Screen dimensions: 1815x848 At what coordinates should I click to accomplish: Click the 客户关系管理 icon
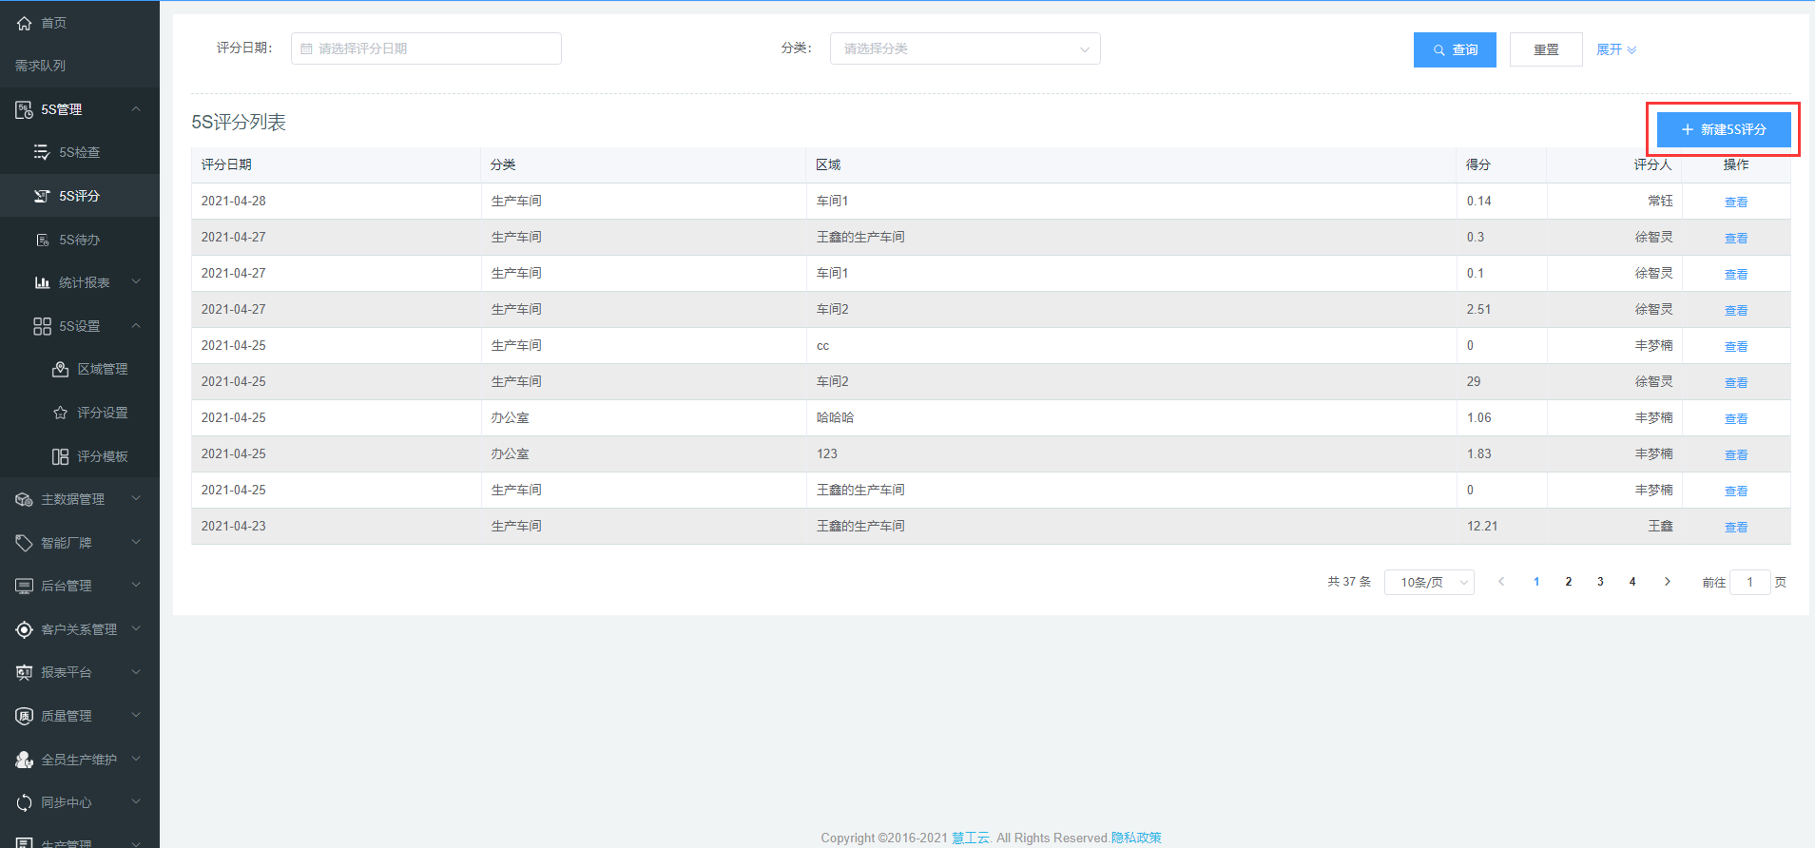pyautogui.click(x=24, y=629)
